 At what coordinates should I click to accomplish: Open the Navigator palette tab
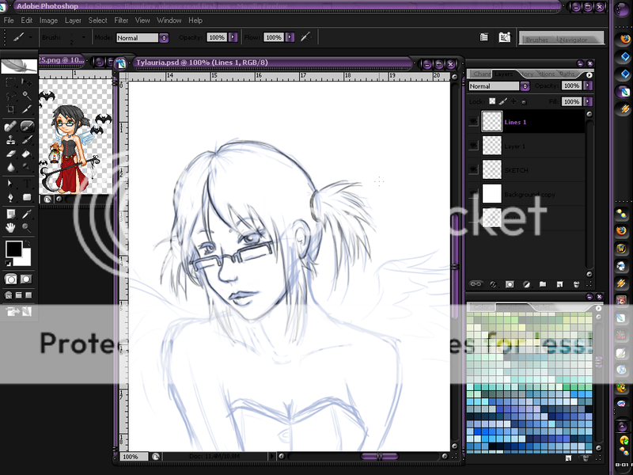[574, 39]
